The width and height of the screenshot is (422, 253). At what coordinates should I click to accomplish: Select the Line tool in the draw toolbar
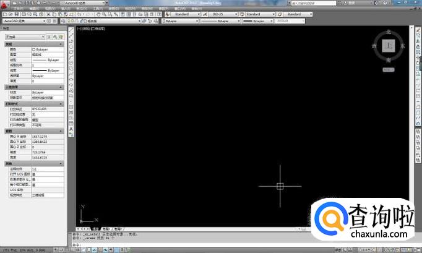72,34
